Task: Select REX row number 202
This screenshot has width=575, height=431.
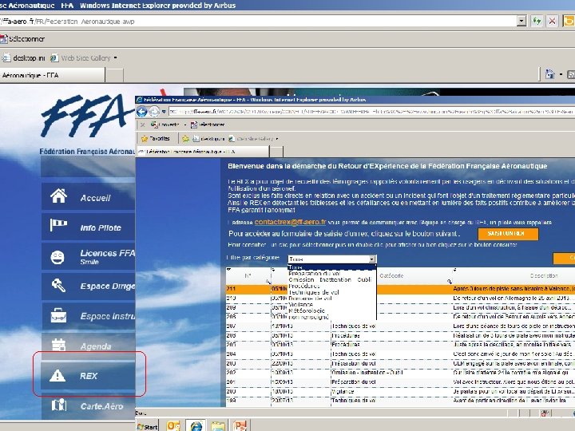Action: (x=400, y=373)
